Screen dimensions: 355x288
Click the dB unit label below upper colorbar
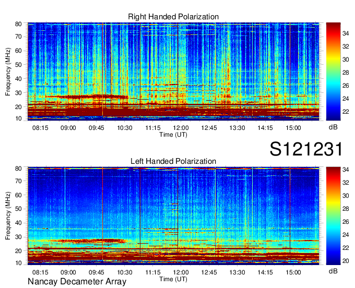tap(333, 127)
